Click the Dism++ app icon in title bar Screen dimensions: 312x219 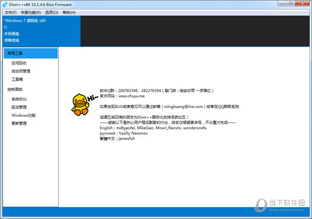(5, 4)
